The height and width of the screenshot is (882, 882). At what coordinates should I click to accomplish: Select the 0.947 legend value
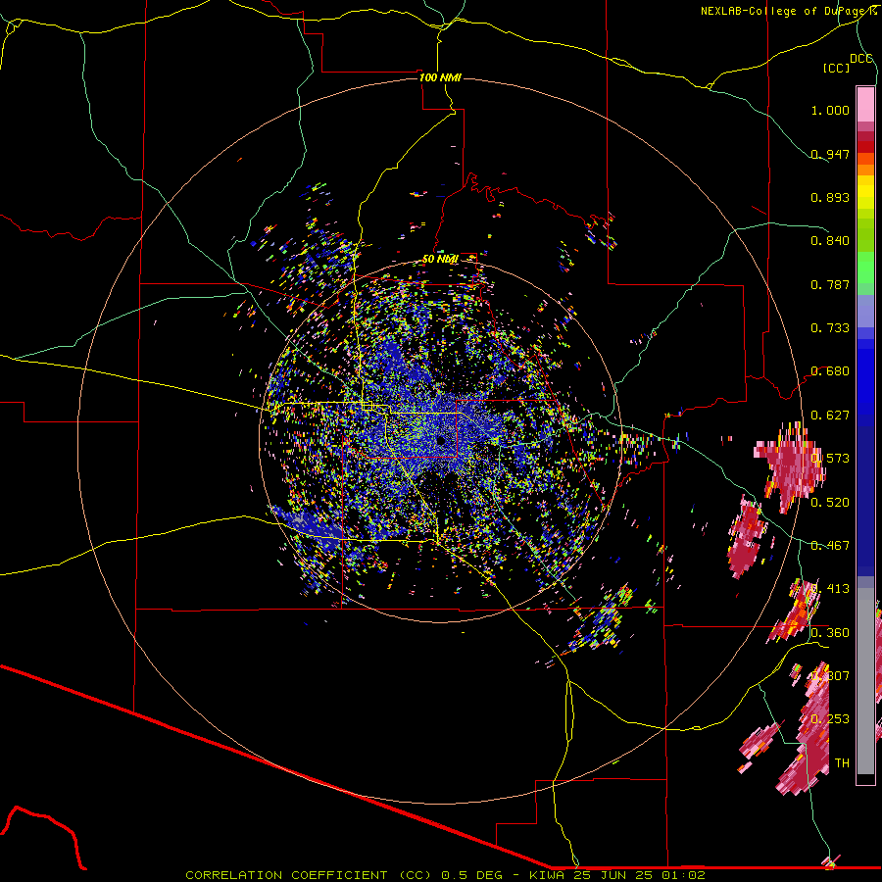(x=830, y=154)
